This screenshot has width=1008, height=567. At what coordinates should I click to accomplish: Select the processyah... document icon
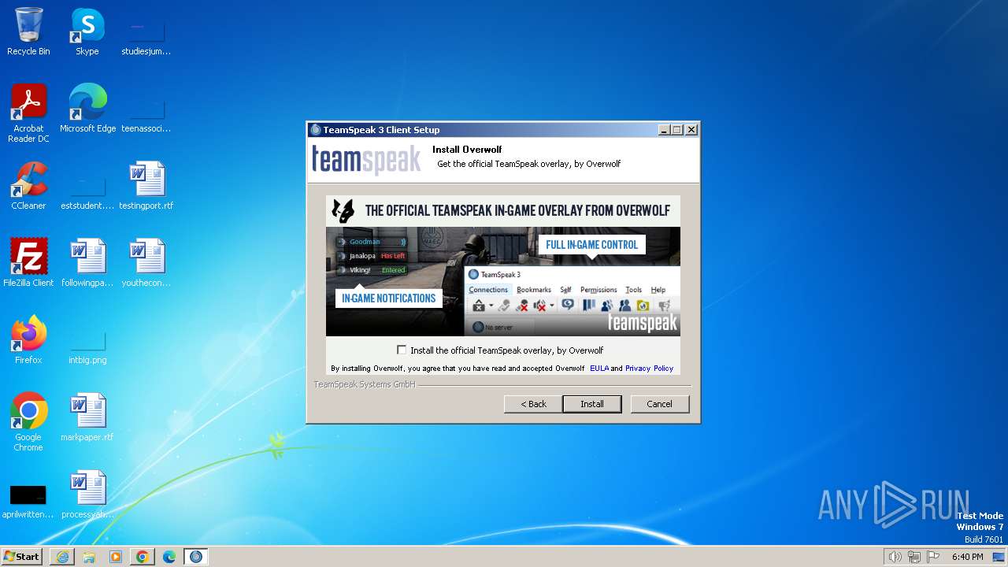tap(87, 495)
